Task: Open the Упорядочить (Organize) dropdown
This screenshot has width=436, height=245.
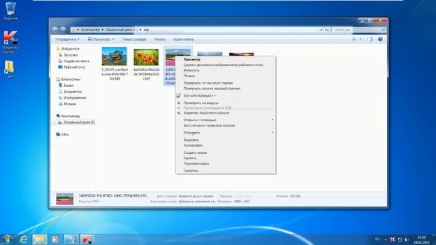Action: pos(67,39)
